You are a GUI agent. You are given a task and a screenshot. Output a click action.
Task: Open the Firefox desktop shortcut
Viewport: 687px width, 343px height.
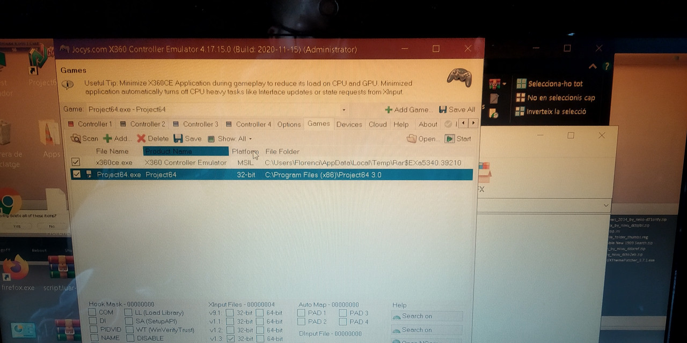coord(16,266)
